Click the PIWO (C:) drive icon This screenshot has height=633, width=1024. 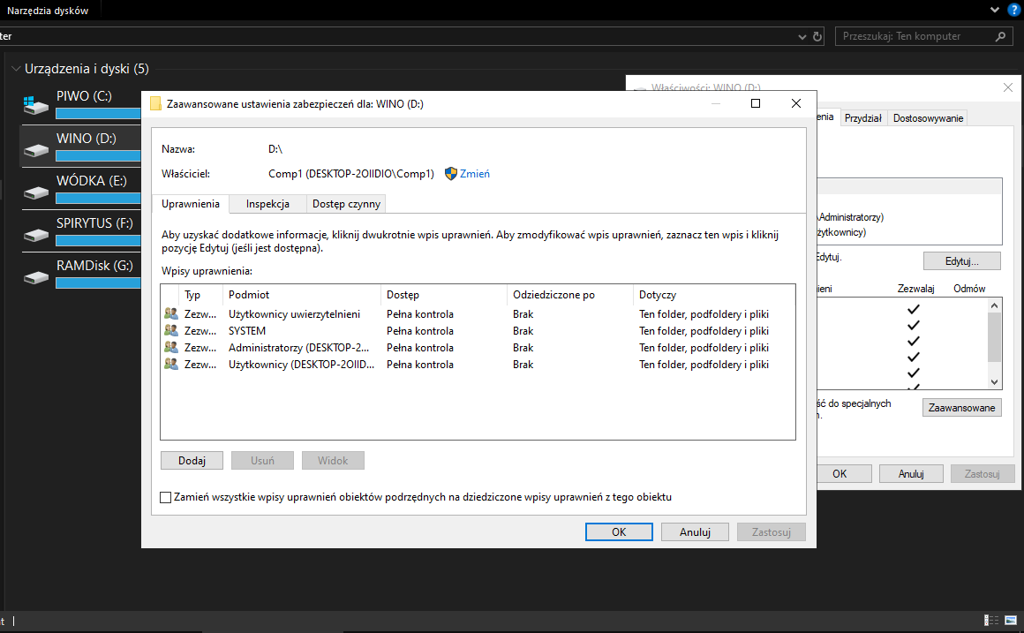pos(36,104)
